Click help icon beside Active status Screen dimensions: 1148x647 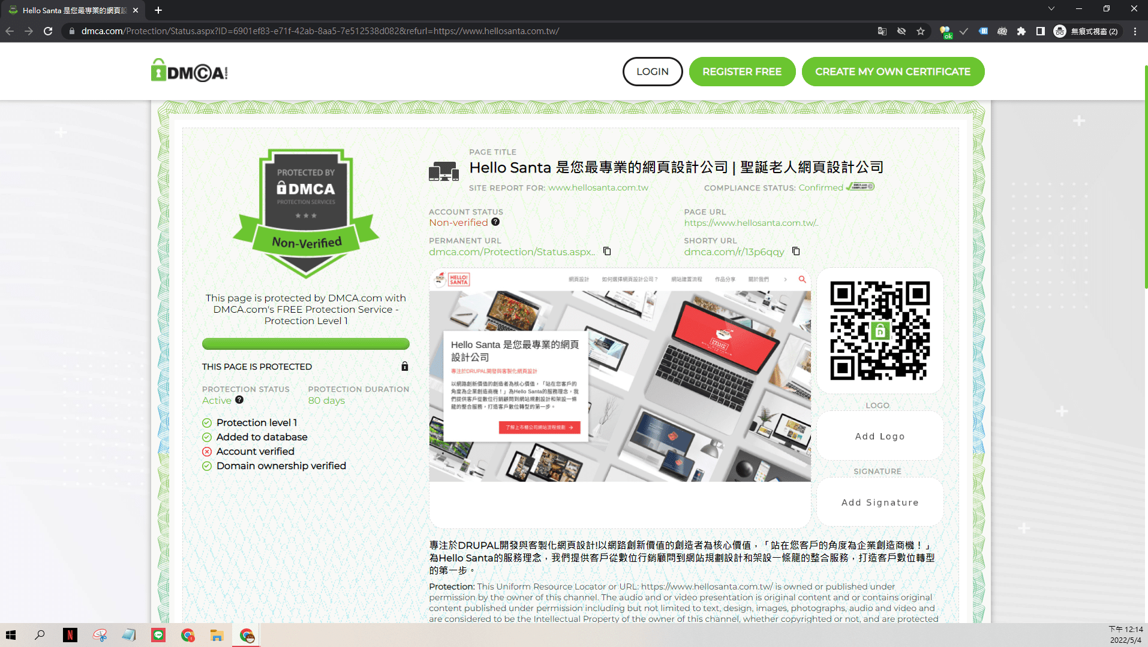[x=239, y=400]
